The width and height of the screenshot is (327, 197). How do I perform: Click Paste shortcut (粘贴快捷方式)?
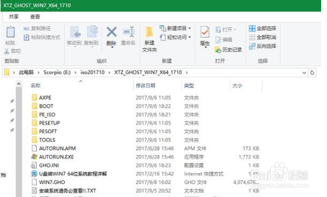[42, 37]
